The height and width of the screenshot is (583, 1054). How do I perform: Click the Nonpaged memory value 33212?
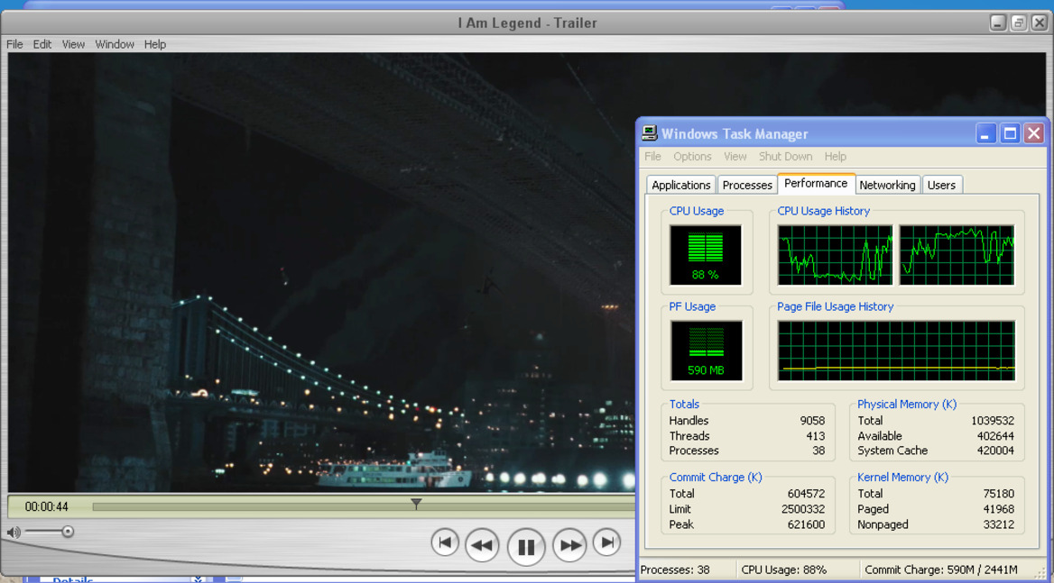[998, 524]
